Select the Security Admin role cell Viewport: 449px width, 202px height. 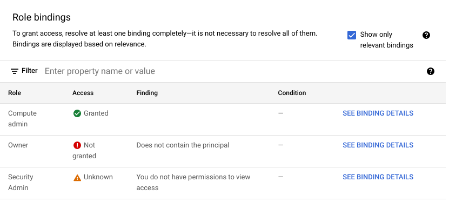coord(21,182)
